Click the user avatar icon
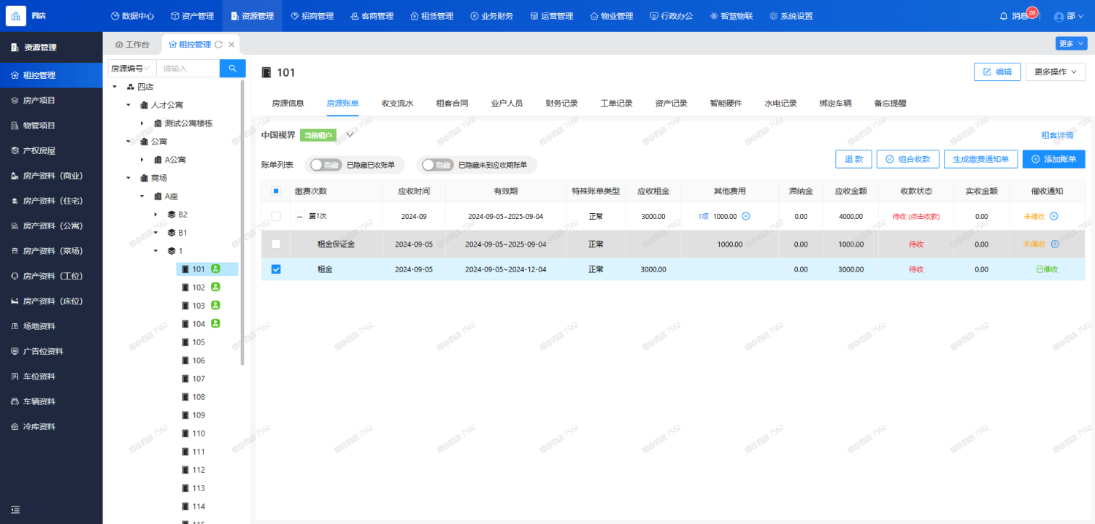The width and height of the screenshot is (1095, 524). 1059,16
